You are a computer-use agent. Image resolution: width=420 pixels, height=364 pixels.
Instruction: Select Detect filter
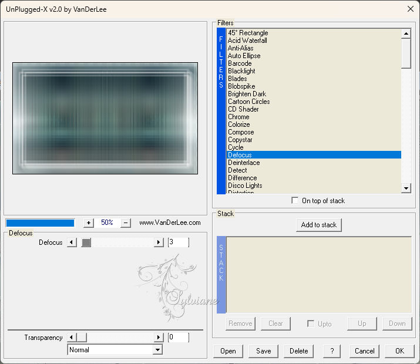tap(314, 170)
